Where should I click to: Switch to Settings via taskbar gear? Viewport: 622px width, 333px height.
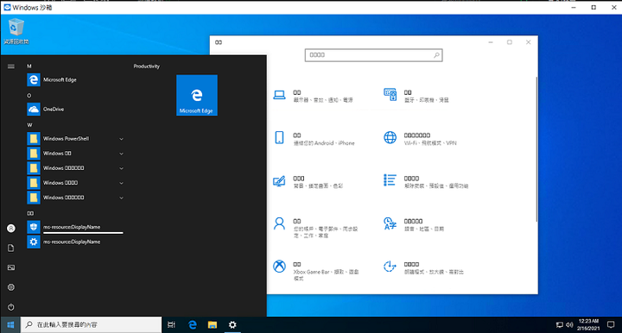[232, 324]
